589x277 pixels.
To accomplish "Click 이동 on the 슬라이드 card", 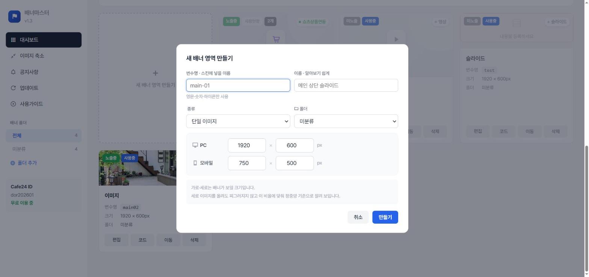I will coord(530,131).
